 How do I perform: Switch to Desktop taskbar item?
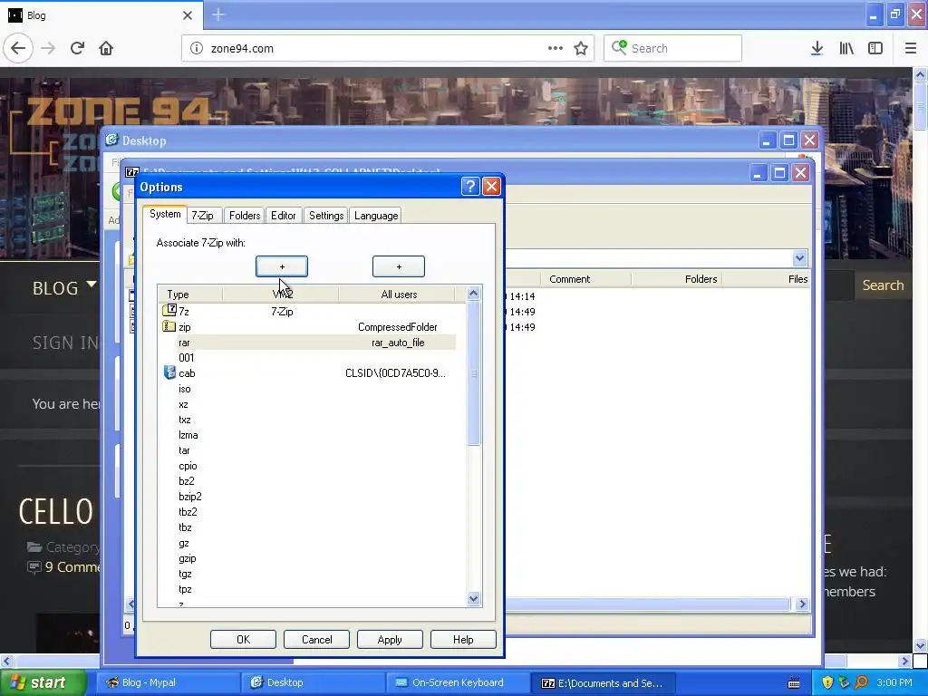pyautogui.click(x=313, y=682)
